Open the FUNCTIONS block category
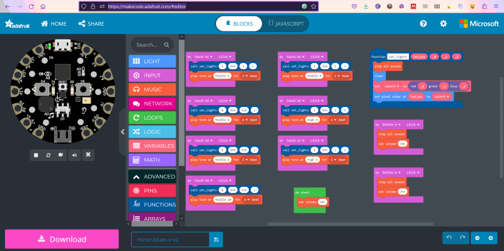The width and height of the screenshot is (504, 251). tap(152, 205)
